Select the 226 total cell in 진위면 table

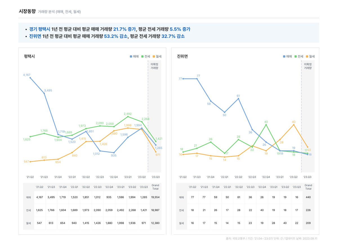308,210
